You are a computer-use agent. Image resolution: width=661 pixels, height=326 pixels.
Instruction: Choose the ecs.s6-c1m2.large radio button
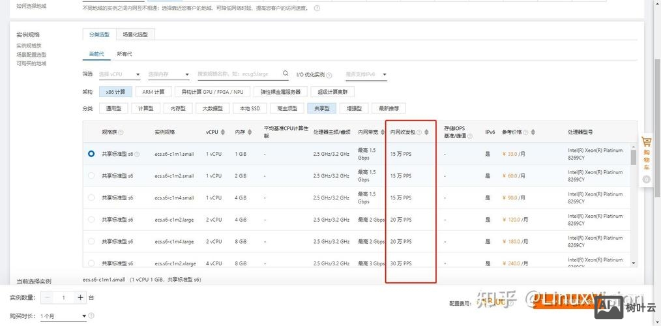tap(91, 220)
